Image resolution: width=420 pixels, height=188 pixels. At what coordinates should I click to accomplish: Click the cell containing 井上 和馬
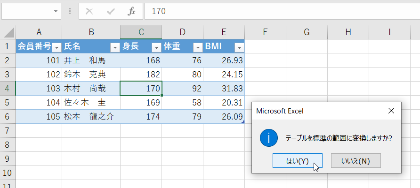(x=91, y=60)
